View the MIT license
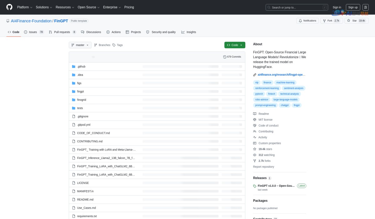 (265, 120)
